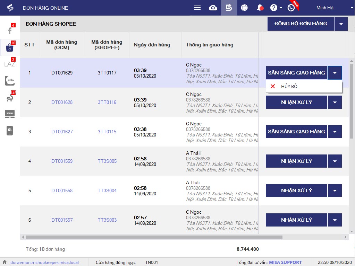Open the Zalo orders channel
355x266 pixels.
coord(10,80)
